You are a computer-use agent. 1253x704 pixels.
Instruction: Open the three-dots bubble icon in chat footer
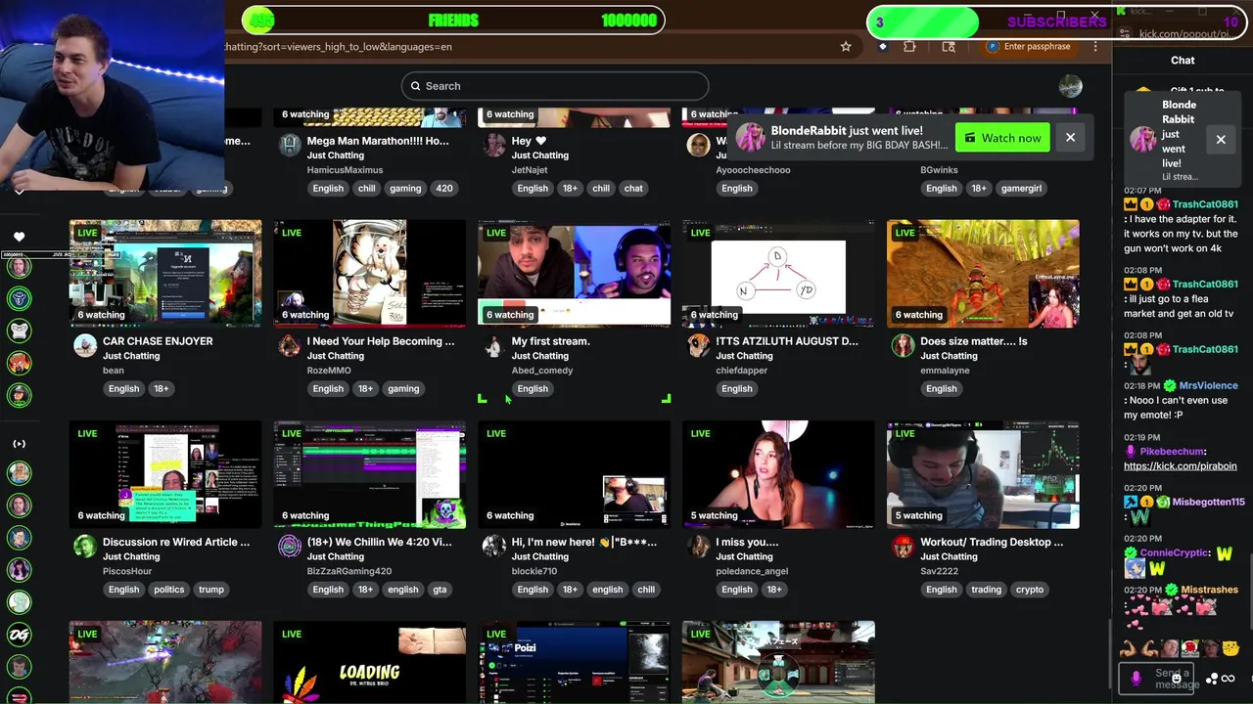click(1213, 679)
